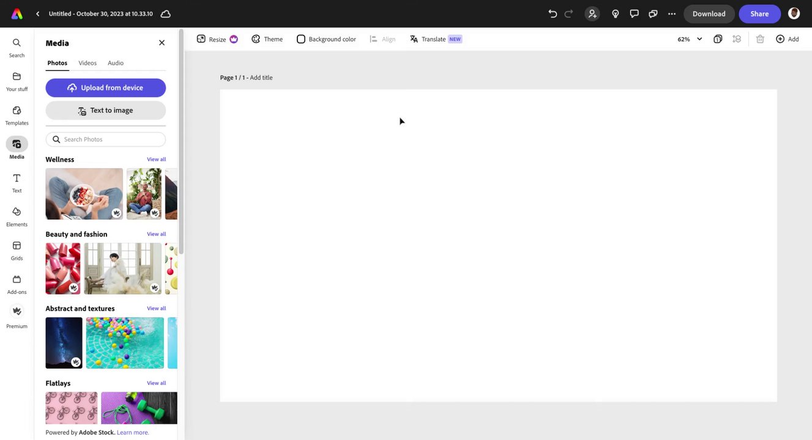Select the Text tool in sidebar
Image resolution: width=812 pixels, height=440 pixels.
point(17,183)
